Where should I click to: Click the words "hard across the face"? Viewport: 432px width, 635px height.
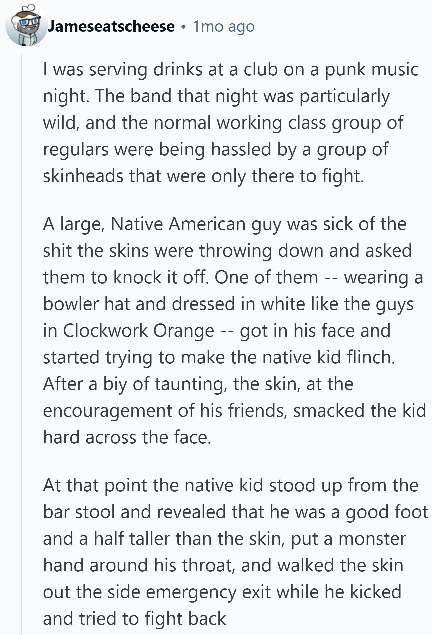coord(127,437)
